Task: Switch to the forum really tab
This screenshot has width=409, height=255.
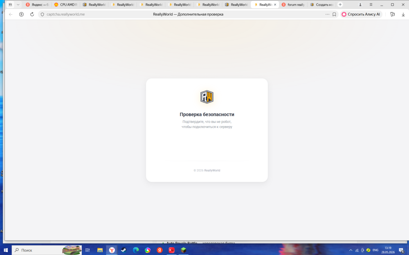Action: [293, 4]
